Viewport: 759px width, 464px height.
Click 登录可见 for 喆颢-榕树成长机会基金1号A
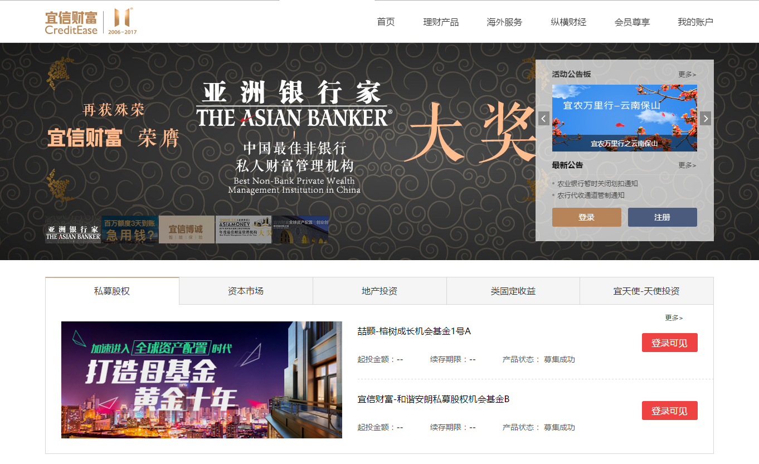pos(669,342)
